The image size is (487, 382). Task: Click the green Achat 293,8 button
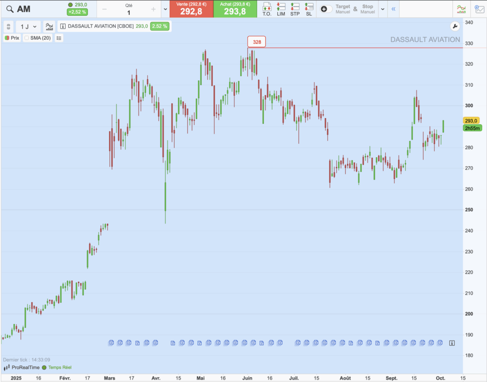pyautogui.click(x=235, y=9)
